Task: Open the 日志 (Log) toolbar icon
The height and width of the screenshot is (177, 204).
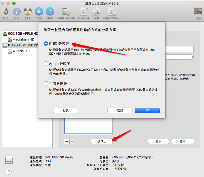Action: (198, 12)
